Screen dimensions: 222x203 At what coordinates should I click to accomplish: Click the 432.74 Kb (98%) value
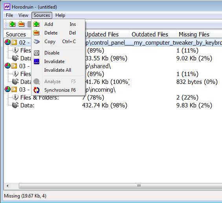[x=105, y=105]
